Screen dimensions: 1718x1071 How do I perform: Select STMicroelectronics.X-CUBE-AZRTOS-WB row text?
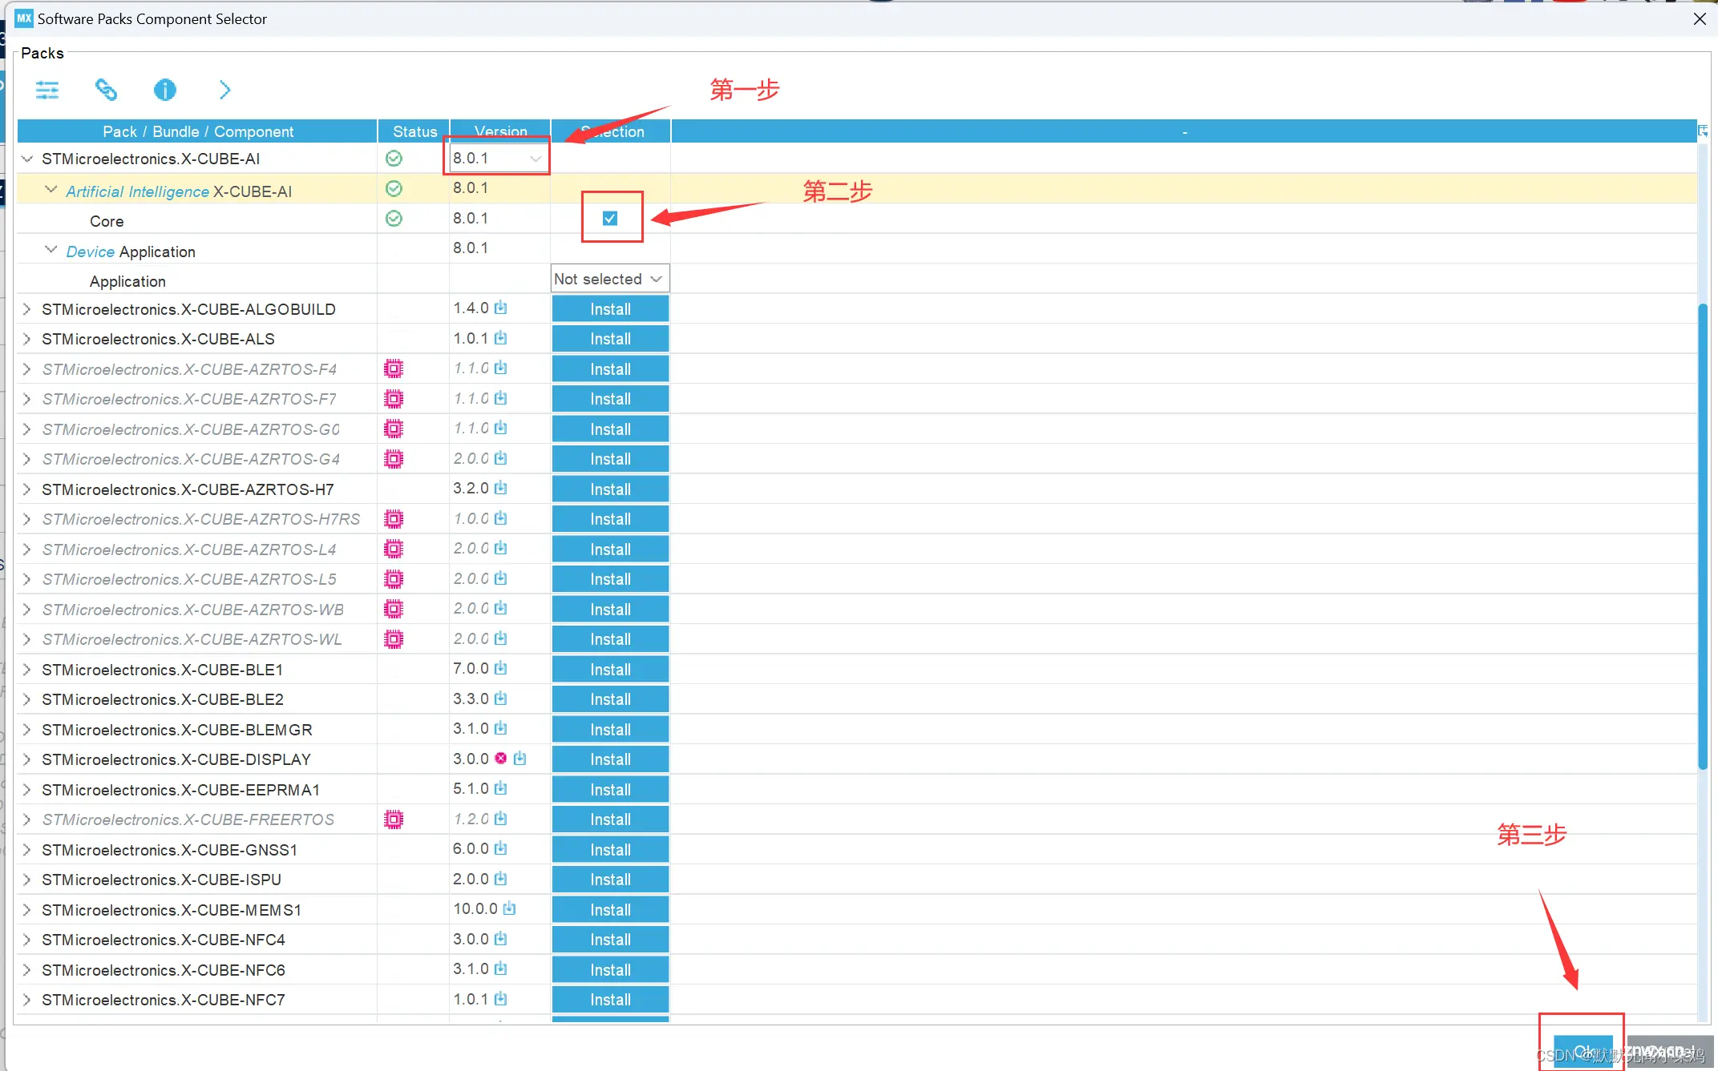coord(192,610)
